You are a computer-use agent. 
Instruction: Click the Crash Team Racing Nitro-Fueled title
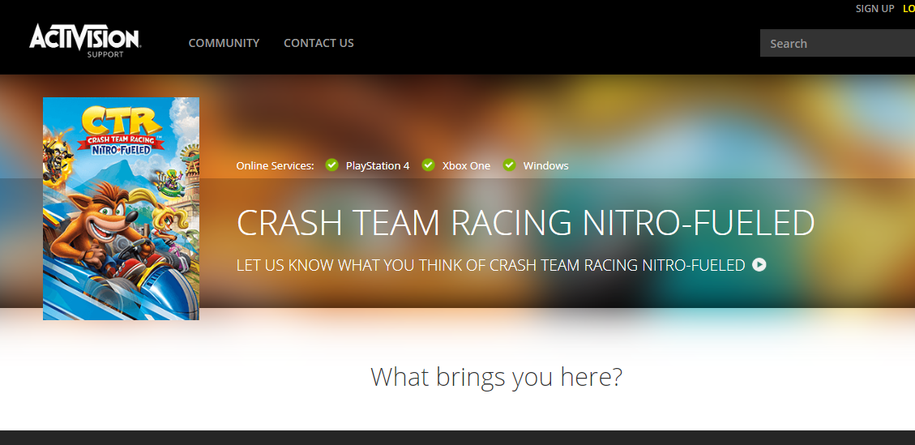(525, 222)
